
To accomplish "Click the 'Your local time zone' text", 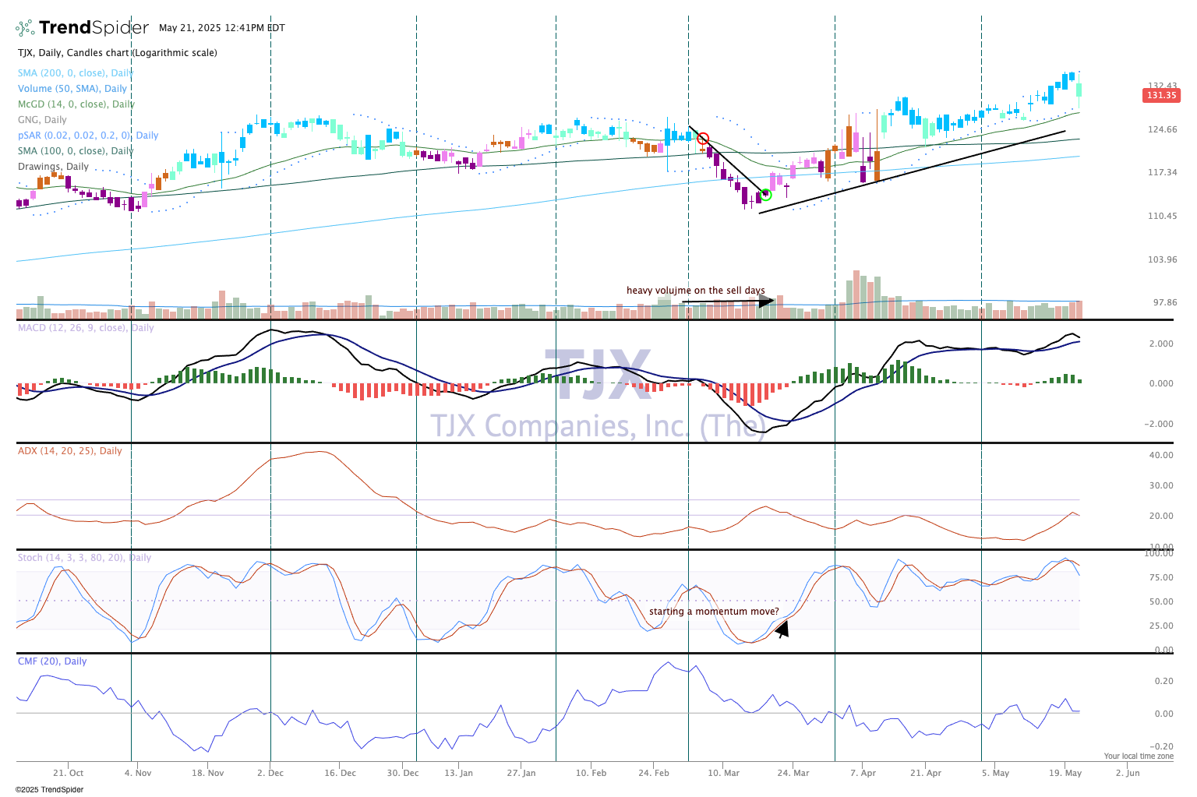I will click(x=1138, y=756).
